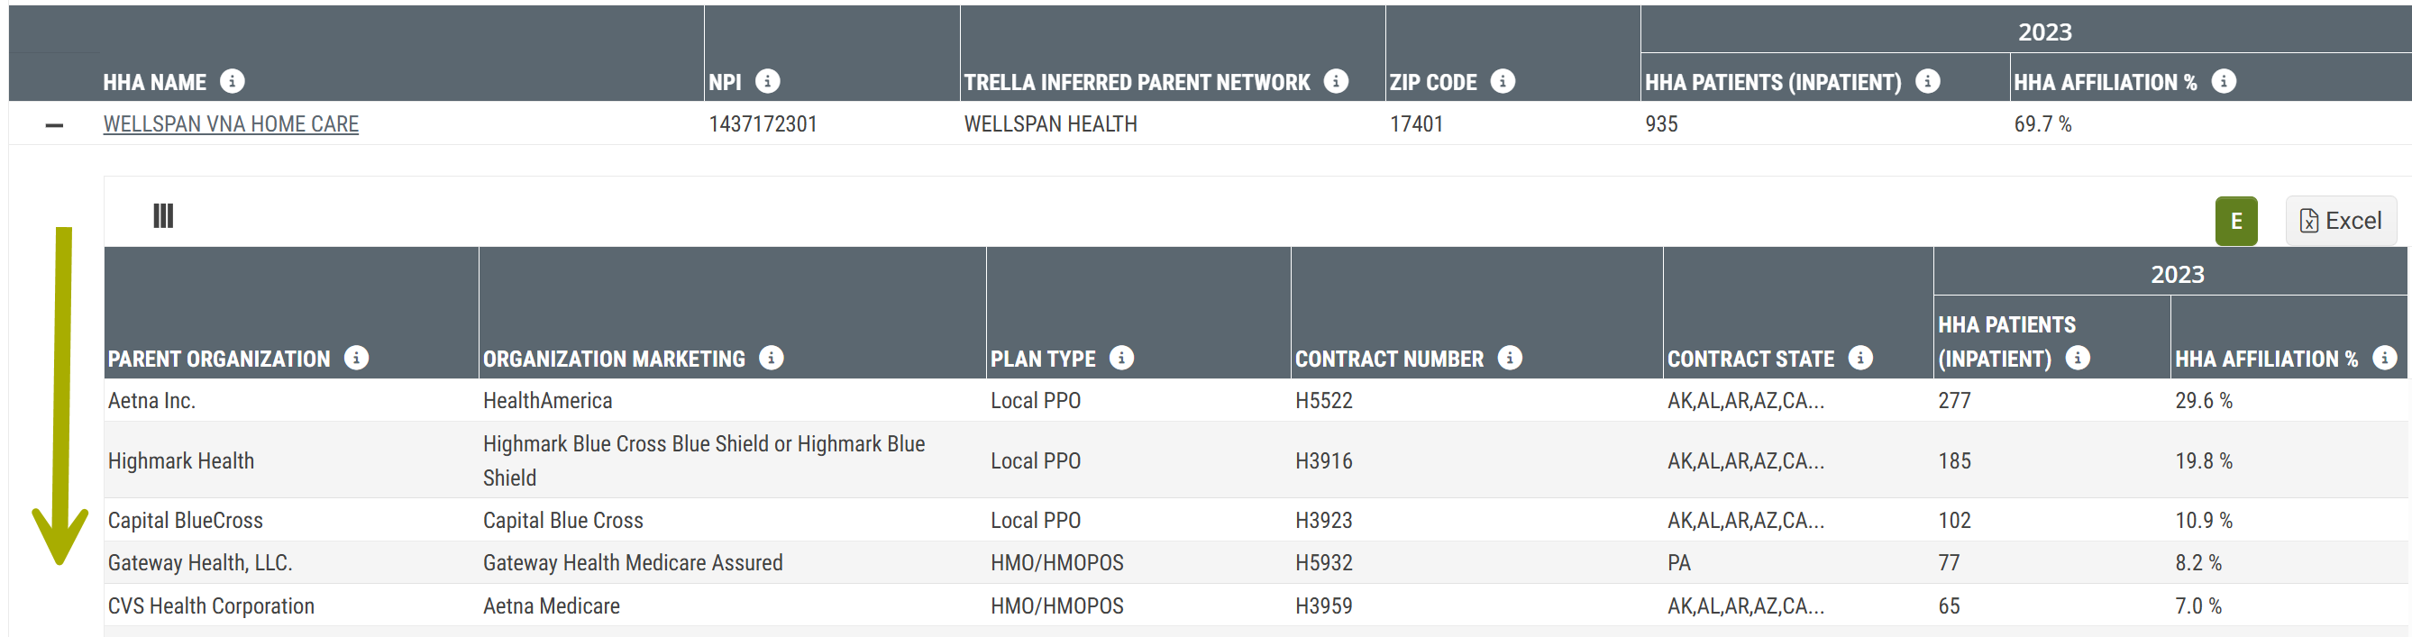
Task: Click the Plan Type info icon
Action: pyautogui.click(x=1120, y=359)
